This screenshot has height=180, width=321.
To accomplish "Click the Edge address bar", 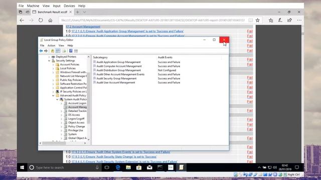I will pos(152,20).
